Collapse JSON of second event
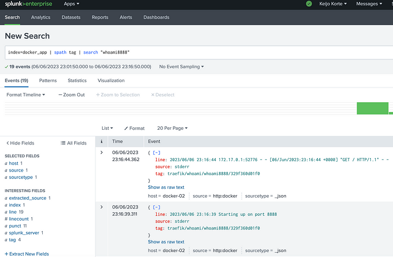 tap(156, 208)
